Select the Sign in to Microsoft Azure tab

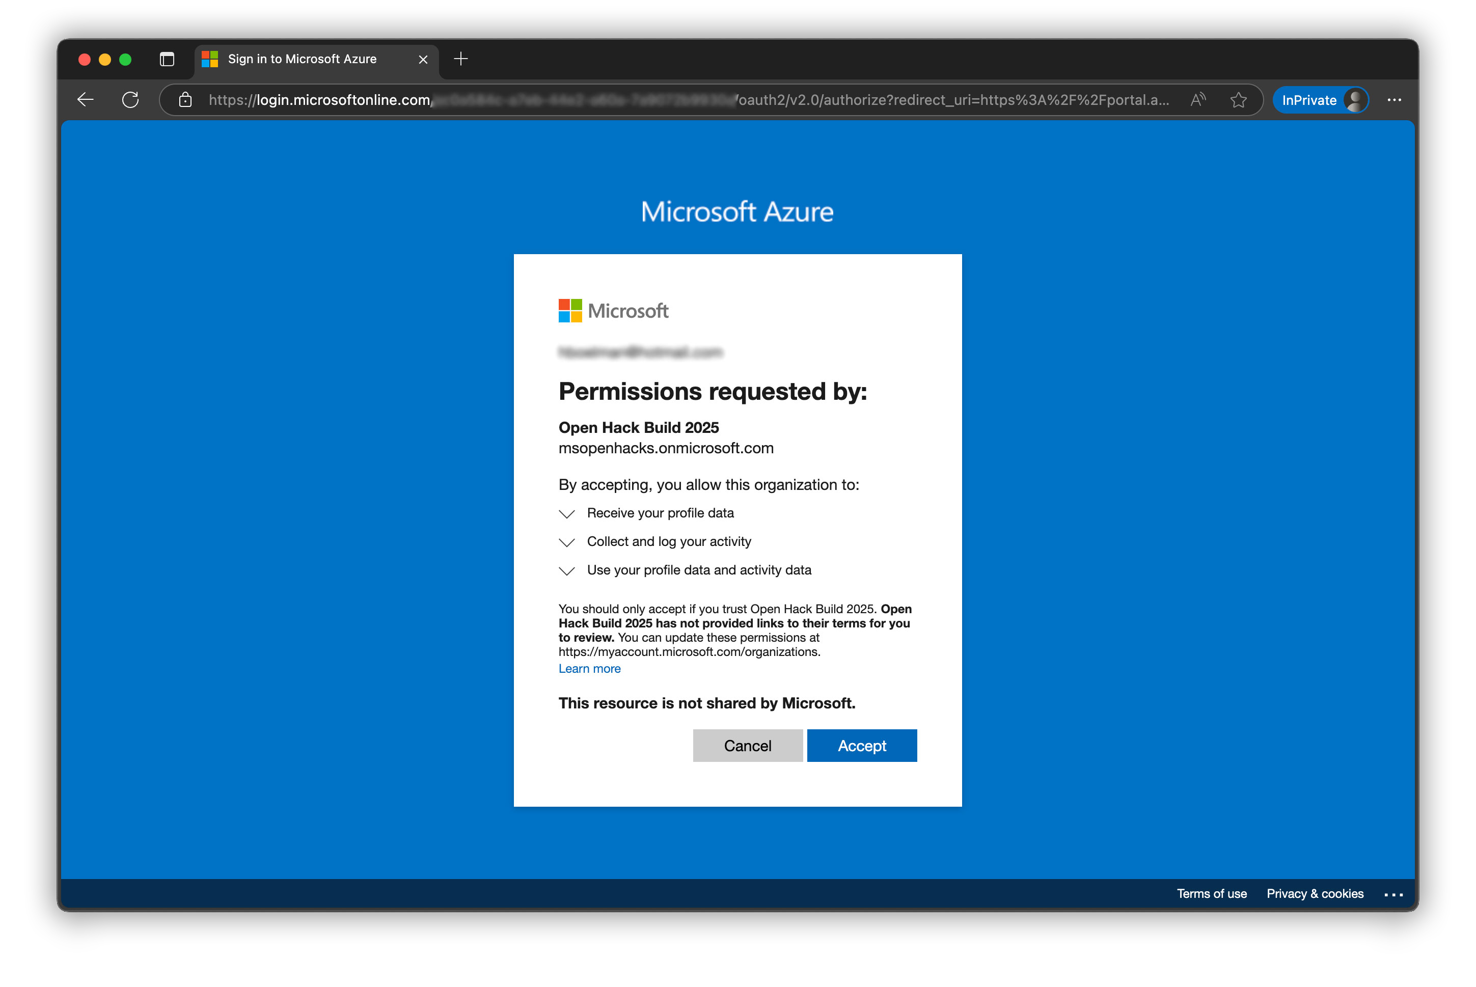[x=302, y=59]
